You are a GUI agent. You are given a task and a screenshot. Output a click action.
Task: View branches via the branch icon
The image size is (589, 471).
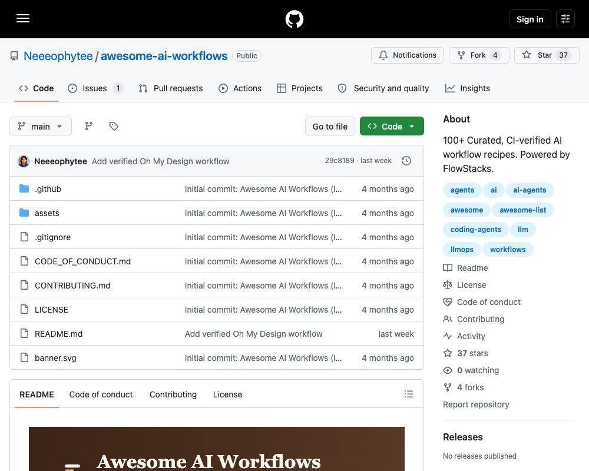point(89,126)
